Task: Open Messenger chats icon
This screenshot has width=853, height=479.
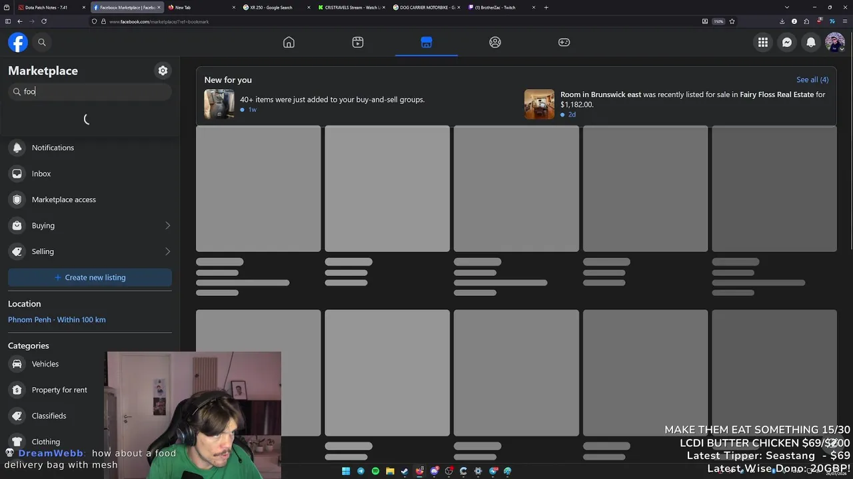Action: [787, 42]
